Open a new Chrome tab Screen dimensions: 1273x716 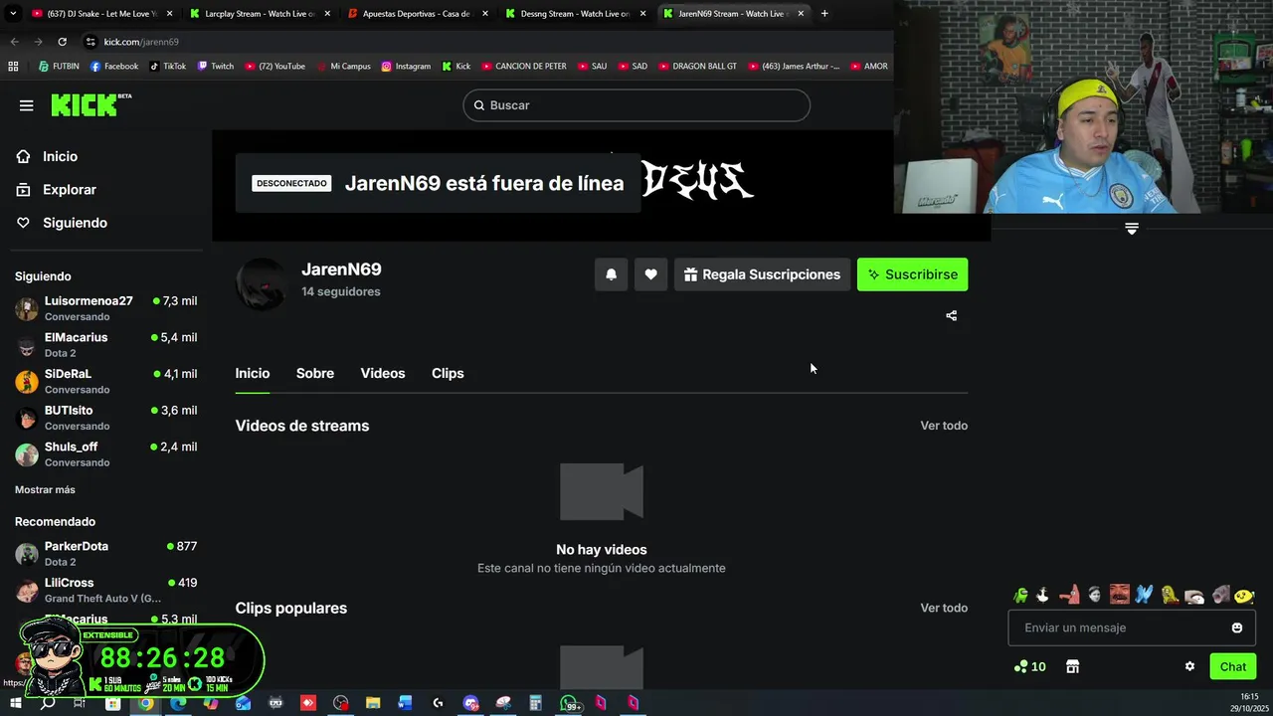point(824,14)
